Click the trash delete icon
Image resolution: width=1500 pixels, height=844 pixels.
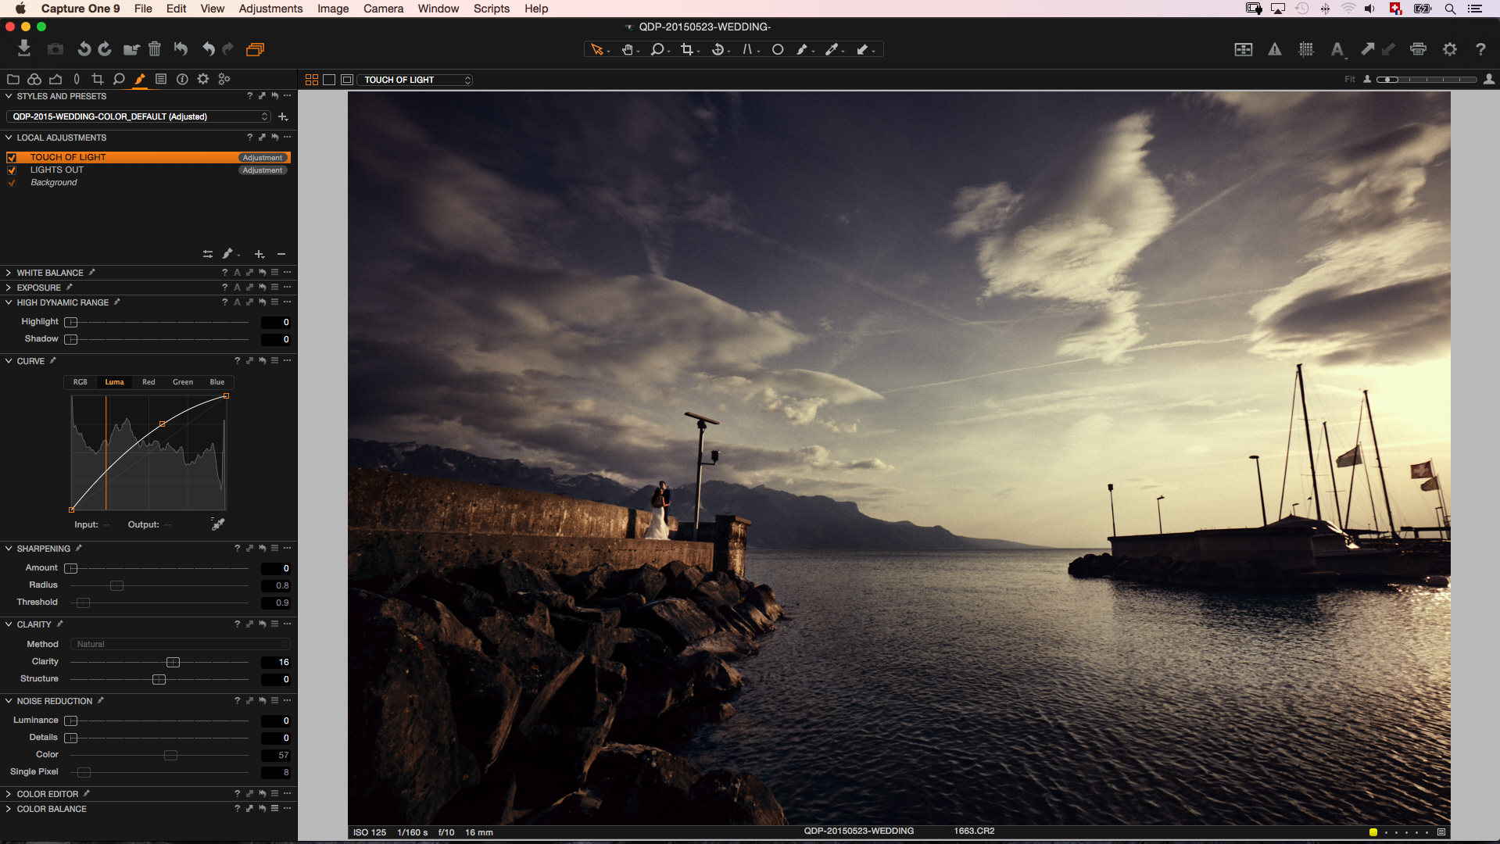click(155, 49)
